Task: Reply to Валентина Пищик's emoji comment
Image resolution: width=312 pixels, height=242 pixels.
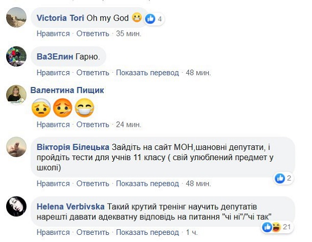Action: point(93,124)
